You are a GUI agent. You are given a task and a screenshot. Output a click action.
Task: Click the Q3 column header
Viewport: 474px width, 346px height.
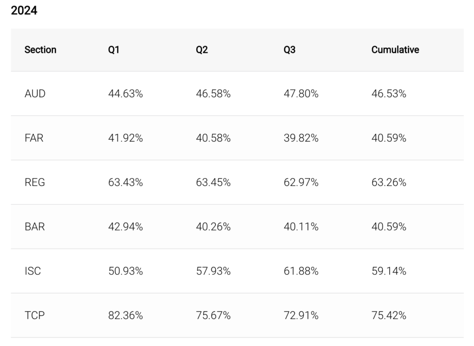point(289,49)
